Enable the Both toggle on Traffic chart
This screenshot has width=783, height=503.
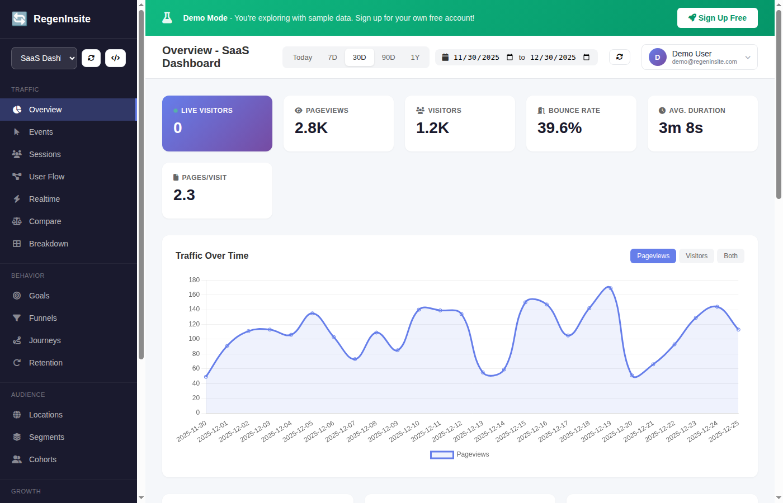tap(730, 255)
